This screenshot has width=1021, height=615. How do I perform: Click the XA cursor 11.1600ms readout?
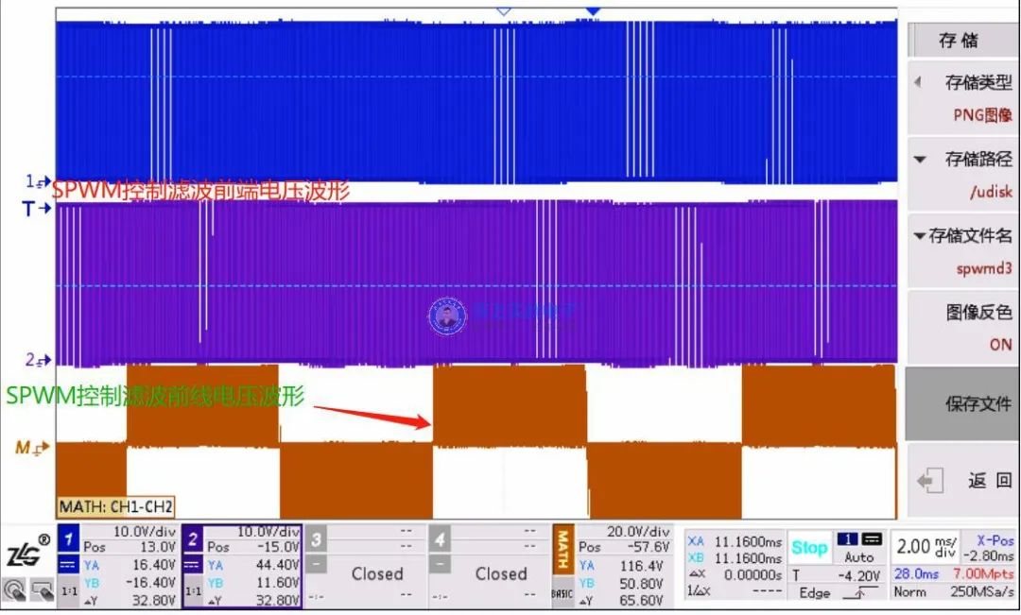point(735,541)
